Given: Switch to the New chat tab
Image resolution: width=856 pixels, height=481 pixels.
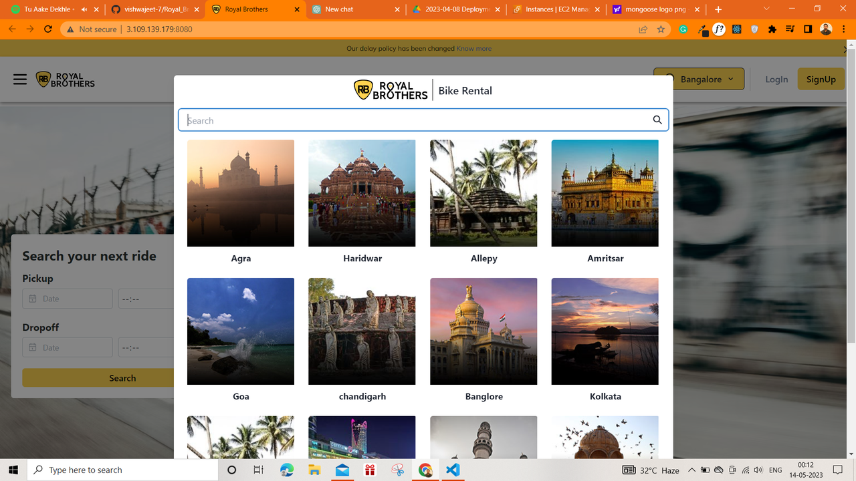Looking at the screenshot, I should click(x=356, y=9).
